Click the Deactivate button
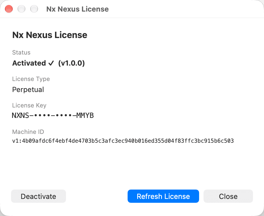Image resolution: width=264 pixels, height=216 pixels. click(38, 196)
